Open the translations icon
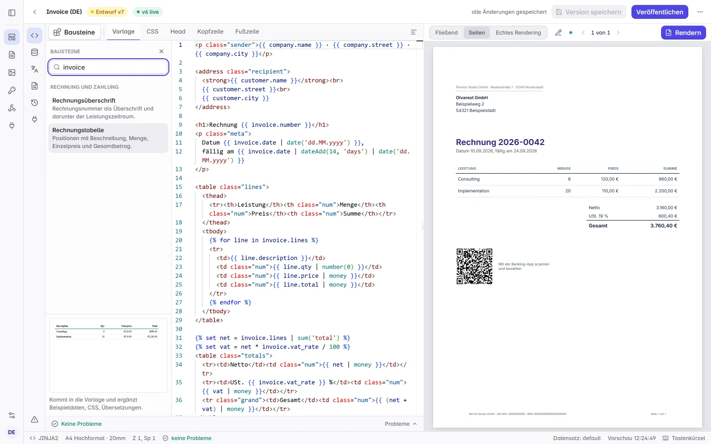Viewport: 711px width, 444px height. tap(35, 69)
